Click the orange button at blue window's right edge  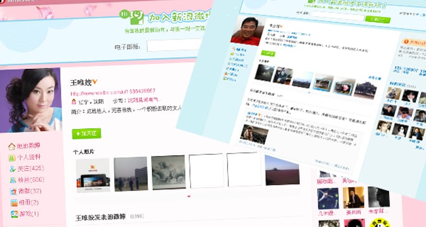point(414,42)
